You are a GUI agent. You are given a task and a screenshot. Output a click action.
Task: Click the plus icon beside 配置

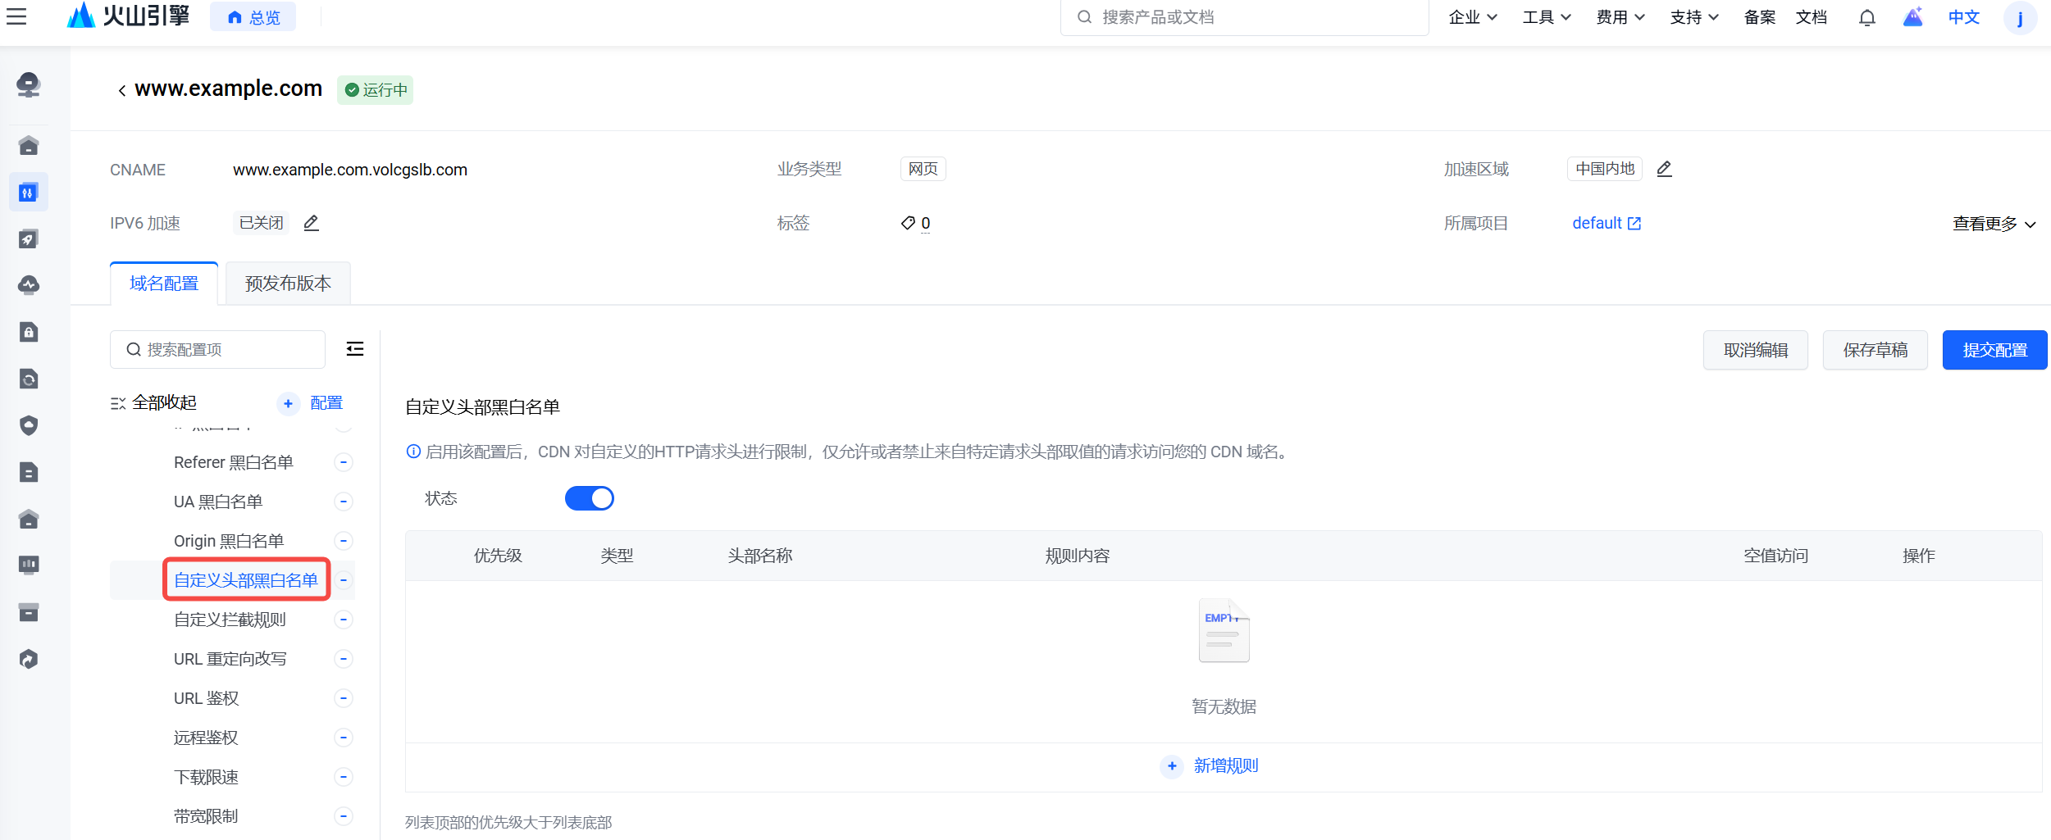(x=288, y=403)
